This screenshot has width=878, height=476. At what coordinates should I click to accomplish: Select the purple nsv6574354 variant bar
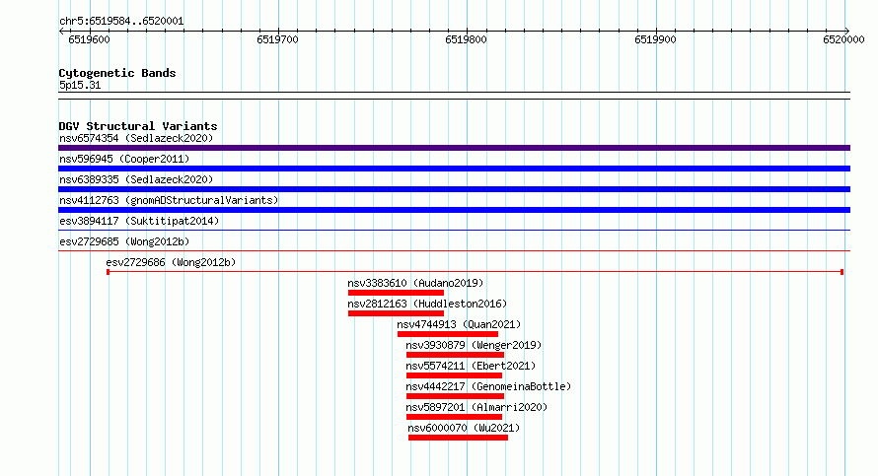click(454, 148)
